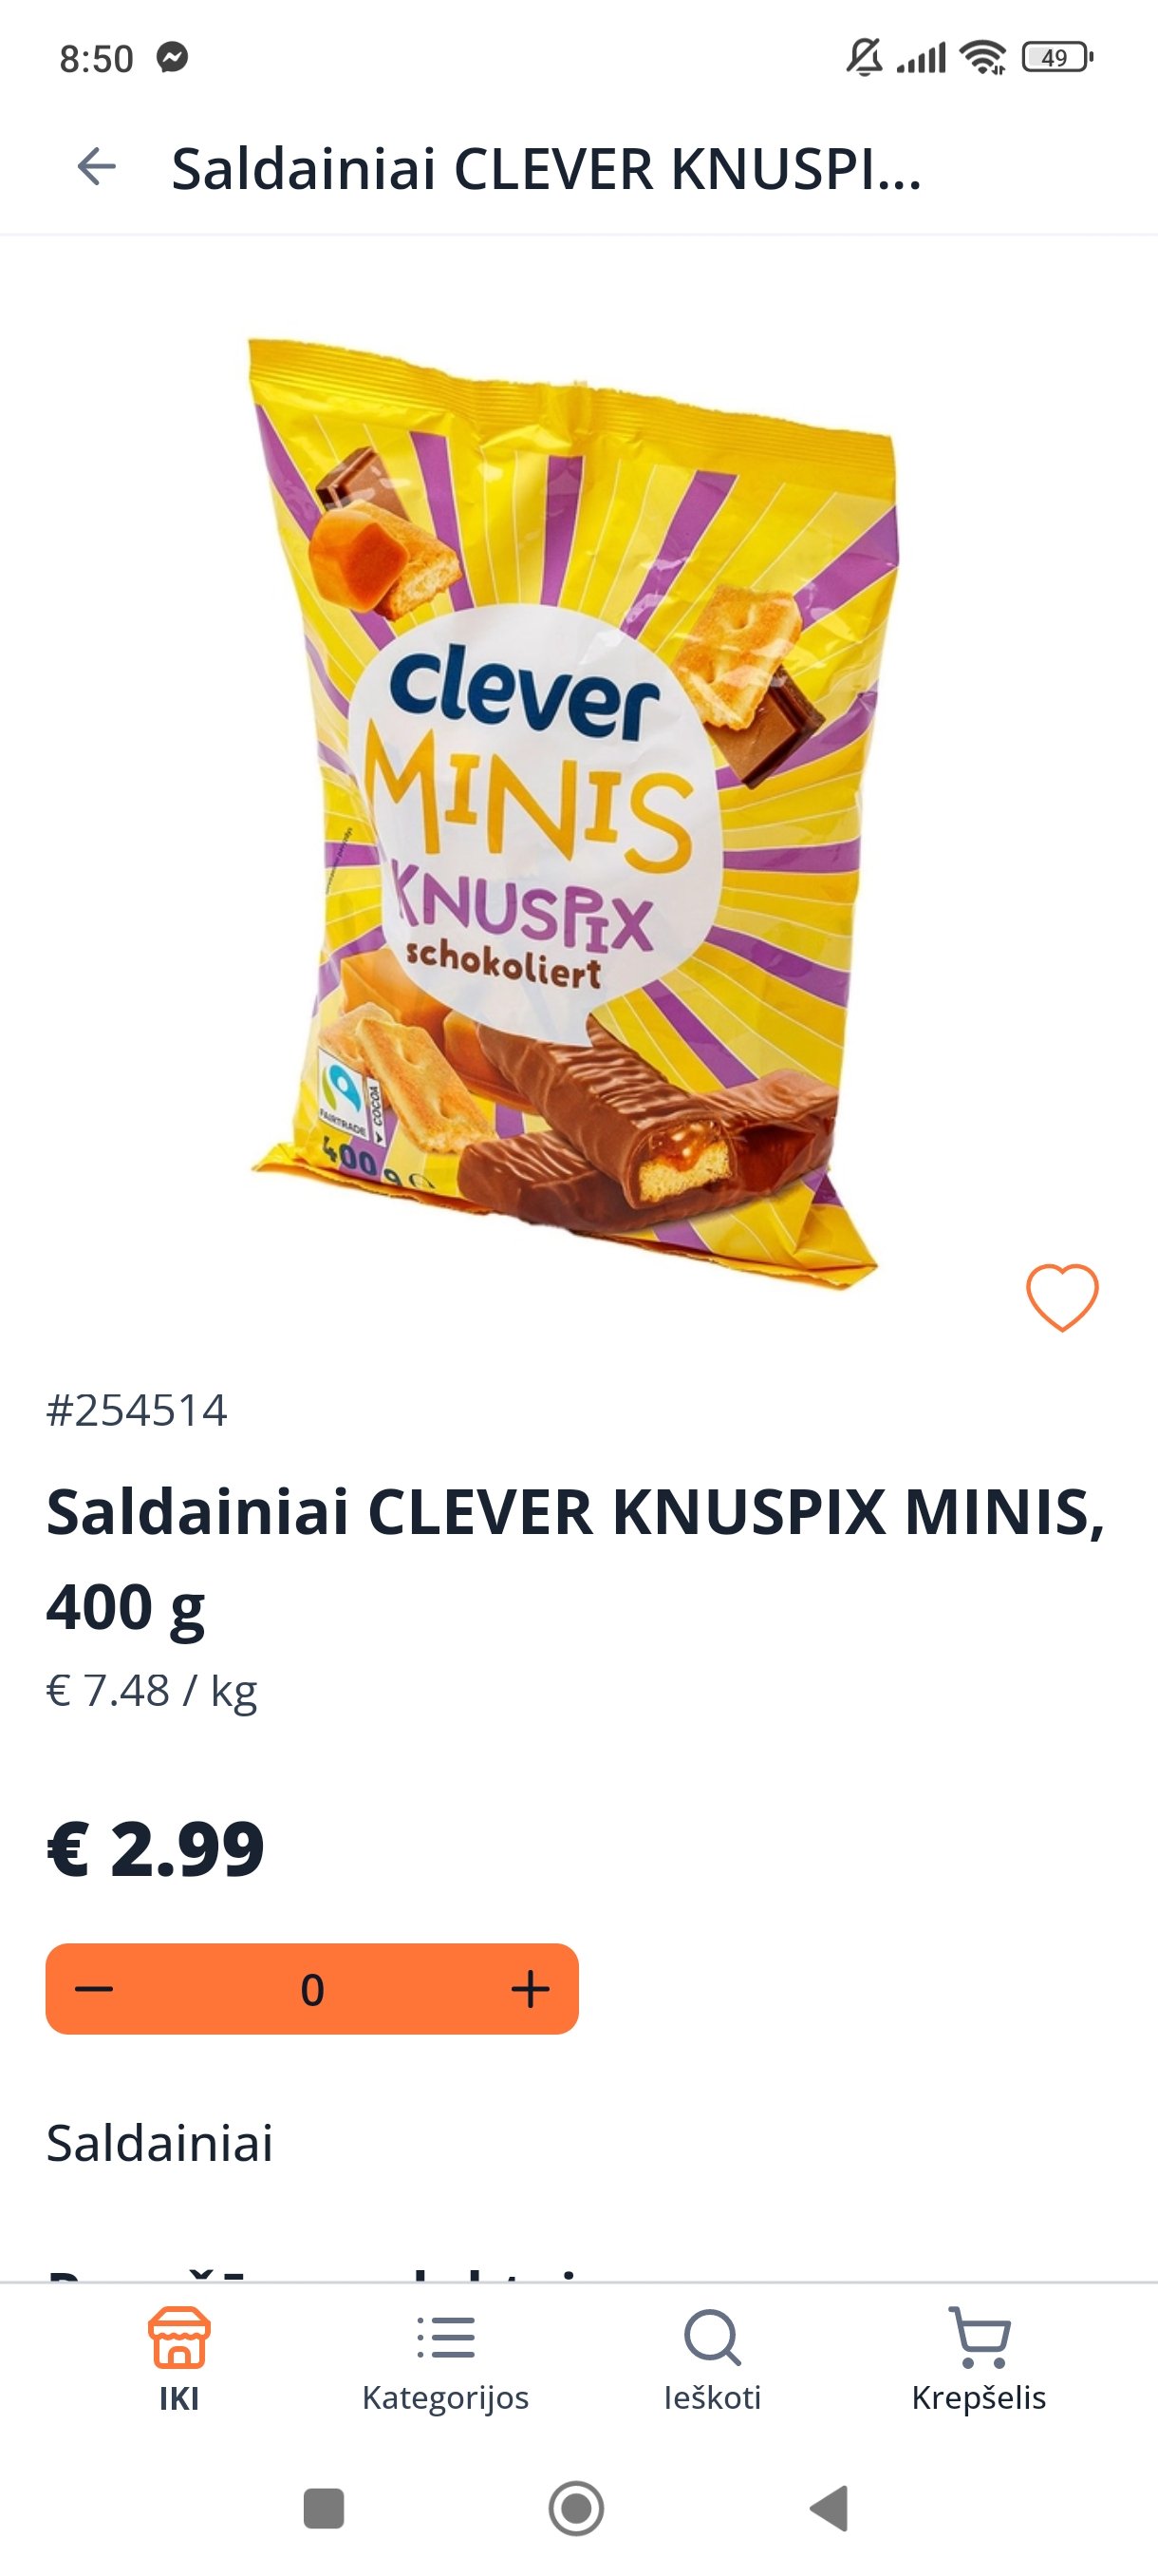
Task: Tap the Android recent apps square button
Action: coord(324,2508)
